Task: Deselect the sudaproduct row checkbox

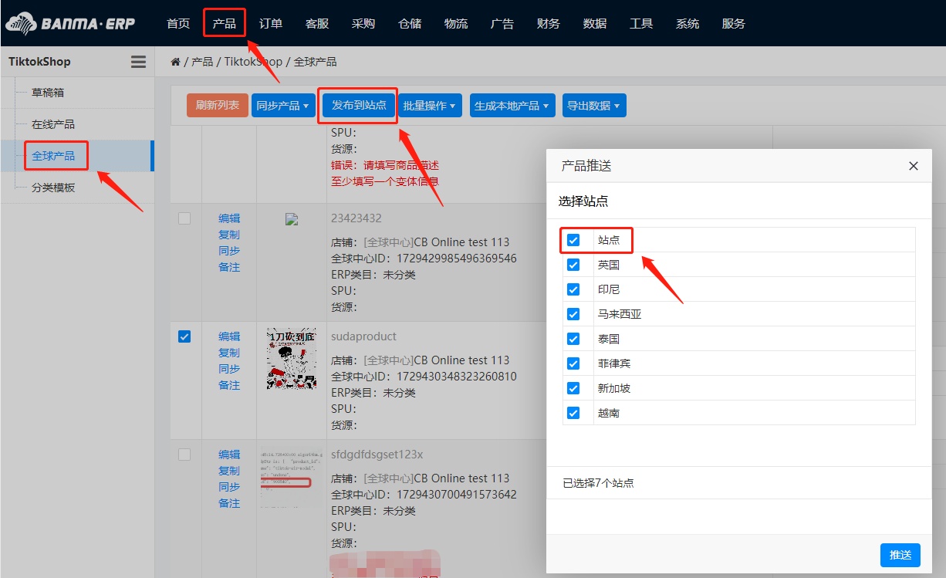Action: 184,336
